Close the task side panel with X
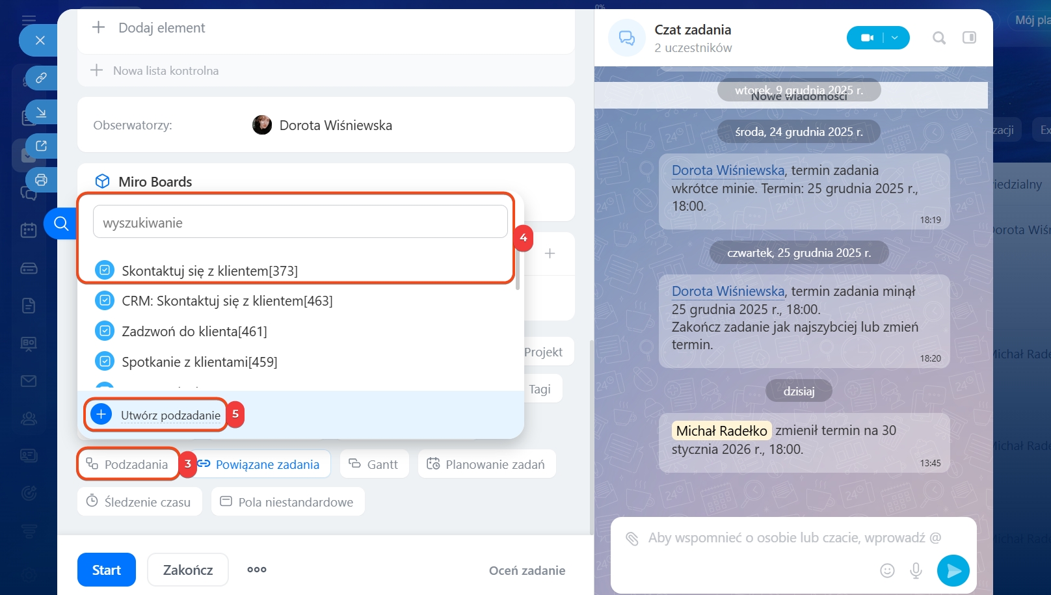The width and height of the screenshot is (1051, 595). [40, 40]
